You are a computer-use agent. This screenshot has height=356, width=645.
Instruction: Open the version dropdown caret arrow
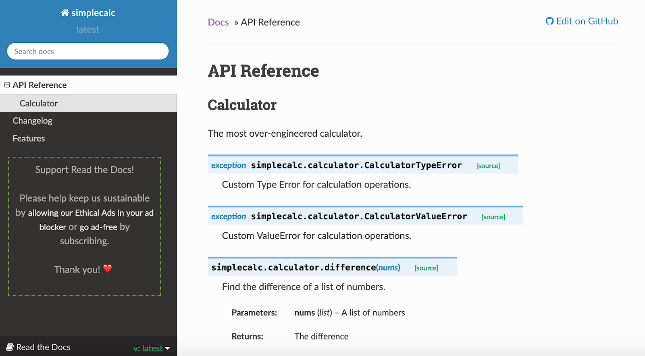(x=167, y=348)
